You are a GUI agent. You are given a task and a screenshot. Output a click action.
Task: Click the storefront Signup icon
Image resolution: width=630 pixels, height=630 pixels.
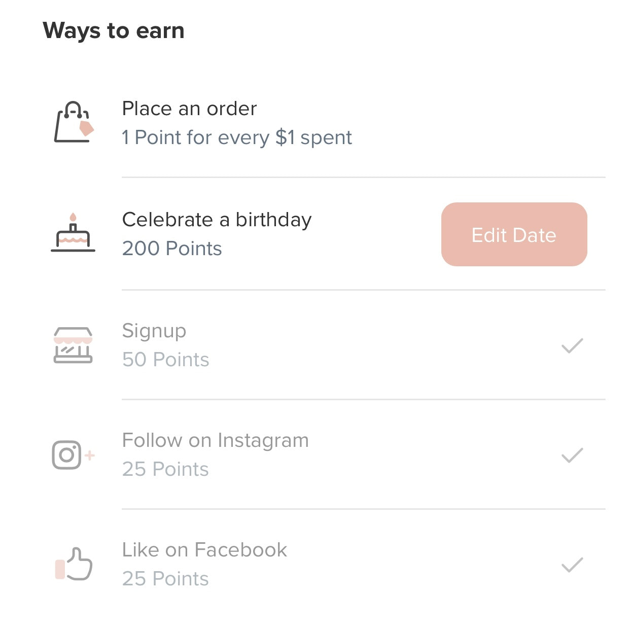[x=73, y=345]
